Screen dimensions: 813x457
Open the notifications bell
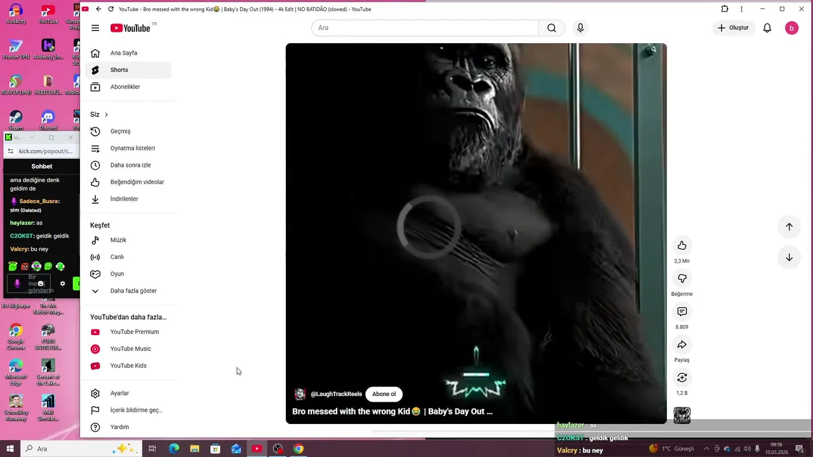click(x=767, y=28)
